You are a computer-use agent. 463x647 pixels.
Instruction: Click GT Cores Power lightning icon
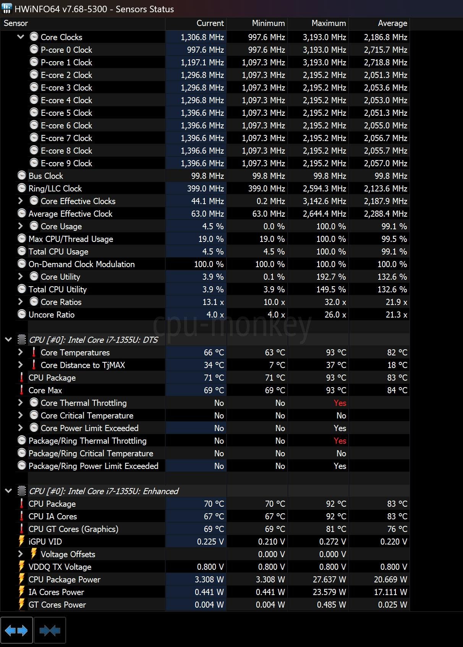pos(22,605)
